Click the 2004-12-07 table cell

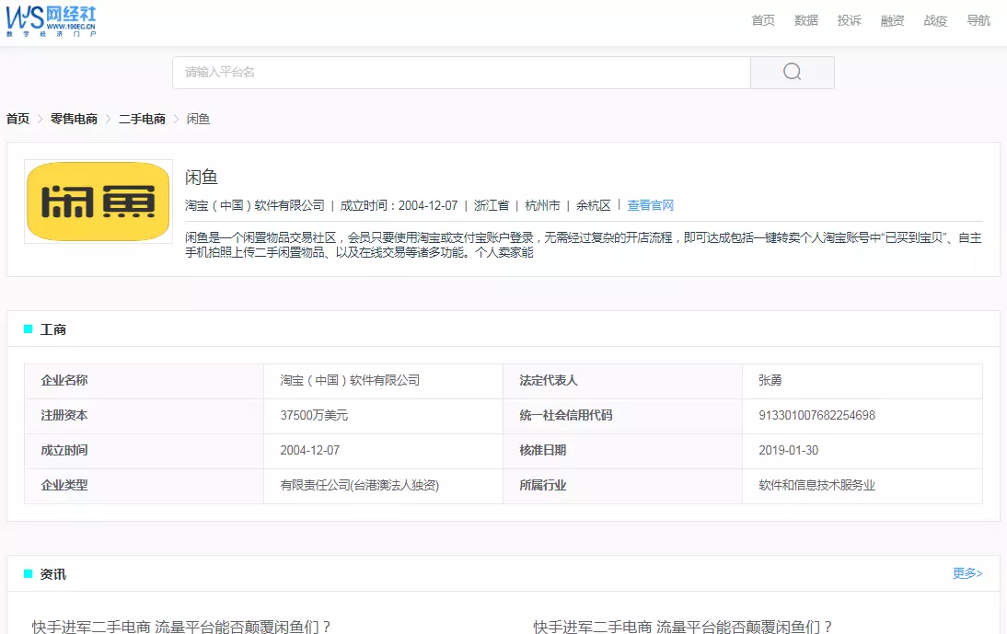(x=309, y=451)
